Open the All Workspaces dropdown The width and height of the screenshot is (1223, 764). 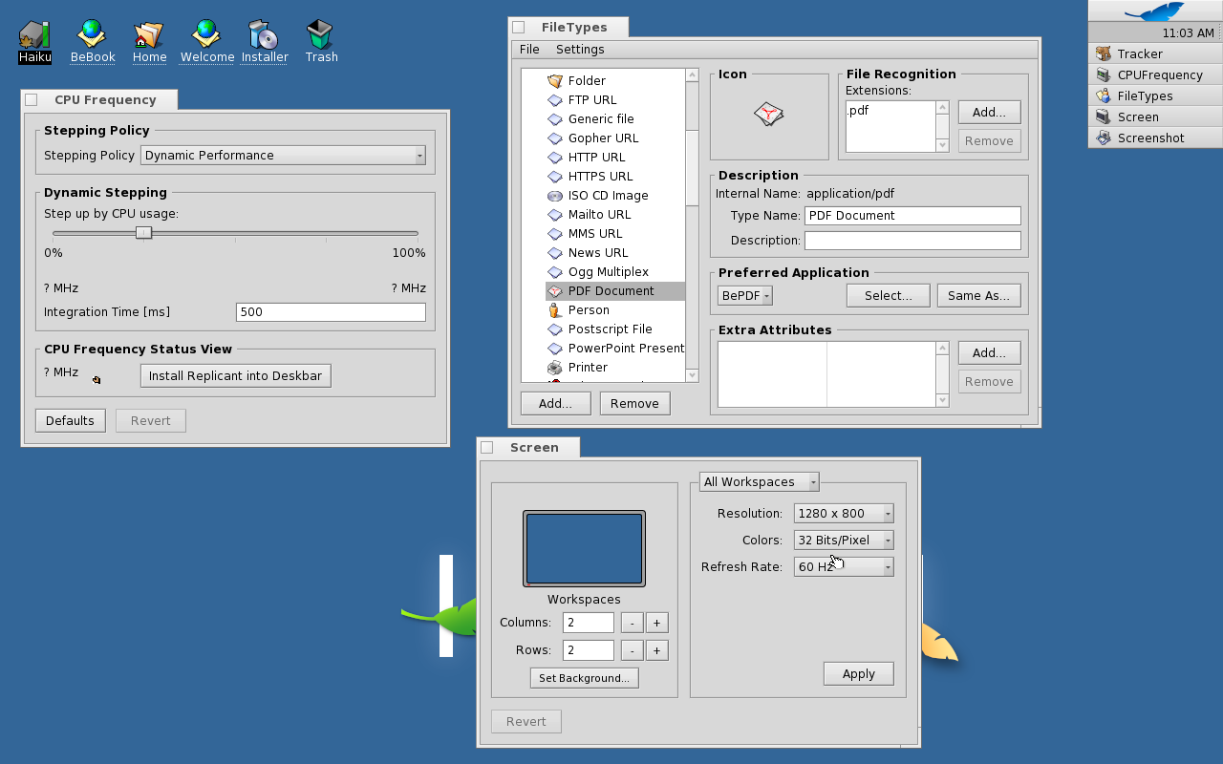point(759,482)
